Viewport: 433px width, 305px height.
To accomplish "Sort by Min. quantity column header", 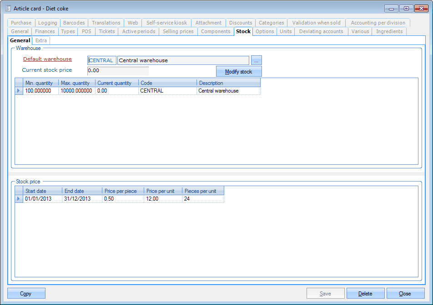I will click(x=41, y=83).
